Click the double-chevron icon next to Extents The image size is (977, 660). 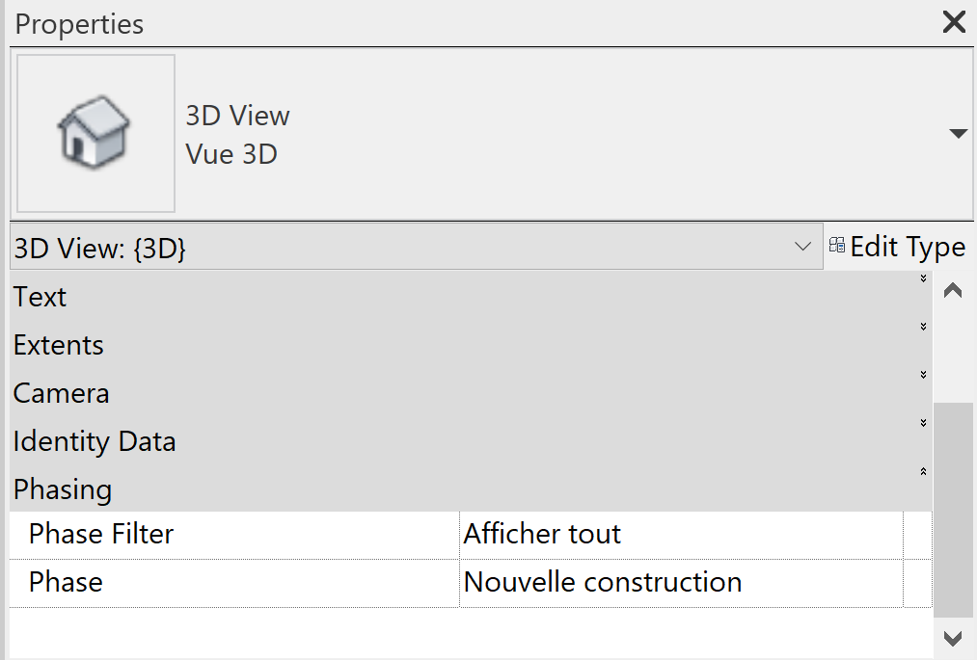pos(922,327)
